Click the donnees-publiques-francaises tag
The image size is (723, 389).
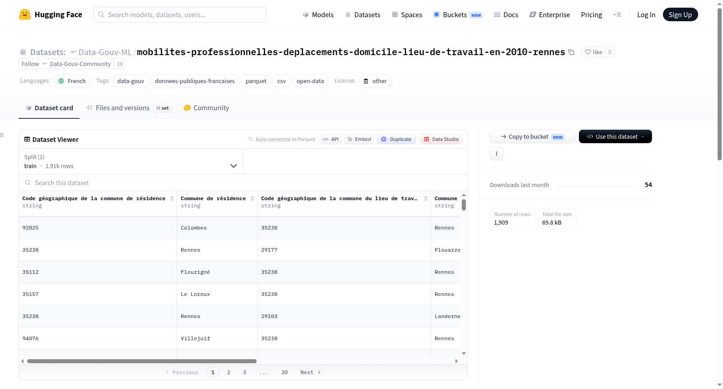click(x=195, y=81)
